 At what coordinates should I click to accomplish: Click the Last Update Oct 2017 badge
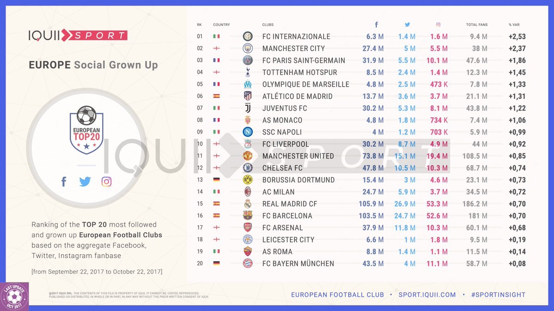tap(15, 296)
